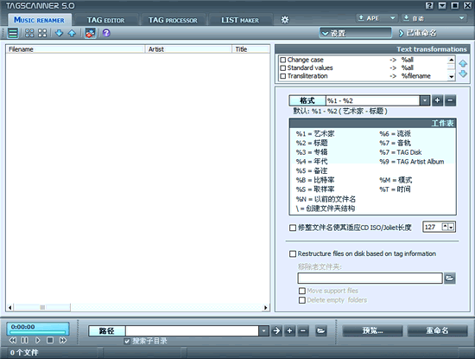Open the top-right dropdown beside APE
The image size is (475, 359).
434,18
